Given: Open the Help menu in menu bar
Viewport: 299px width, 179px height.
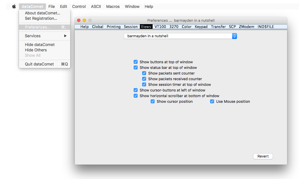Looking at the screenshot, I should 149,6.
